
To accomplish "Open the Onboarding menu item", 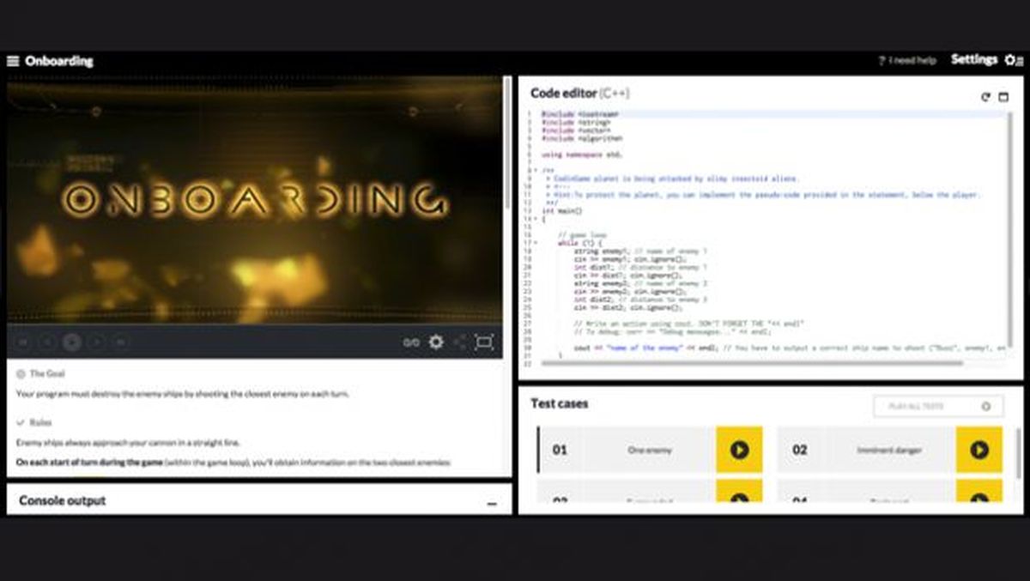I will (60, 61).
